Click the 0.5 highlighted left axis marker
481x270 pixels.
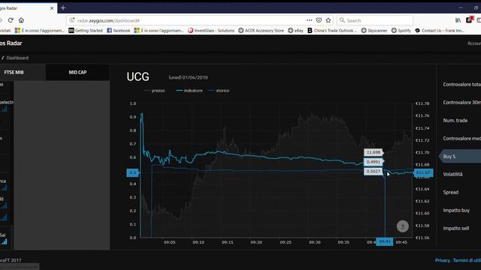(x=132, y=172)
